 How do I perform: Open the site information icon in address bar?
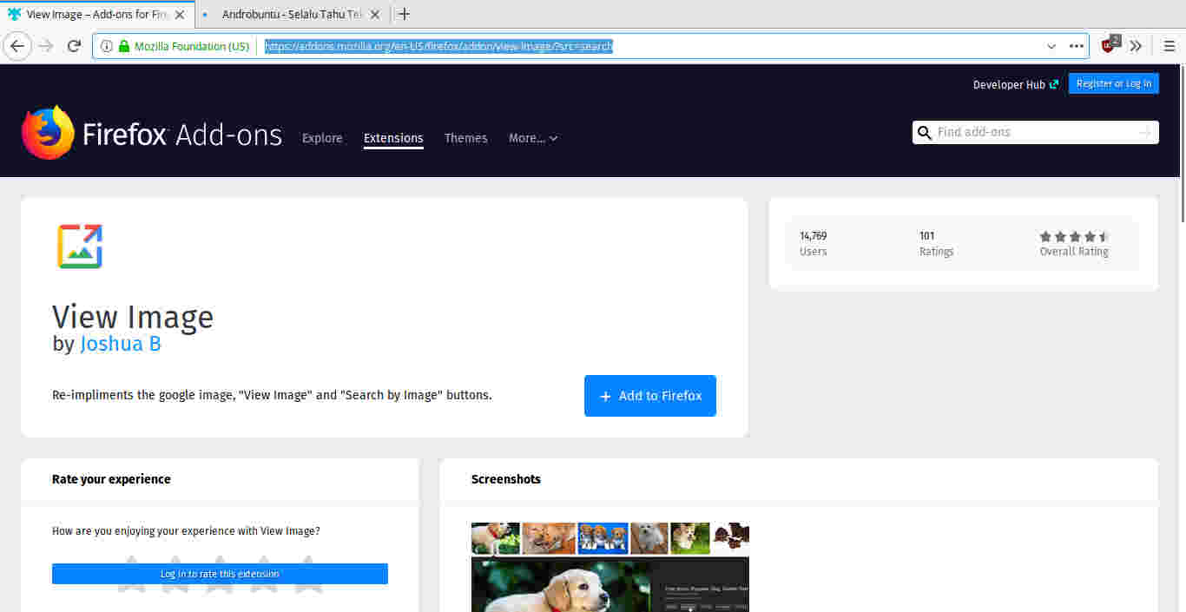107,46
